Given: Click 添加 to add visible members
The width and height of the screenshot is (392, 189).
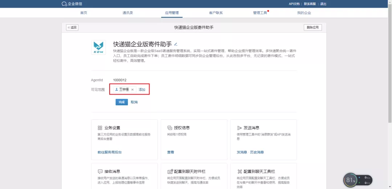Looking at the screenshot, I should point(142,90).
